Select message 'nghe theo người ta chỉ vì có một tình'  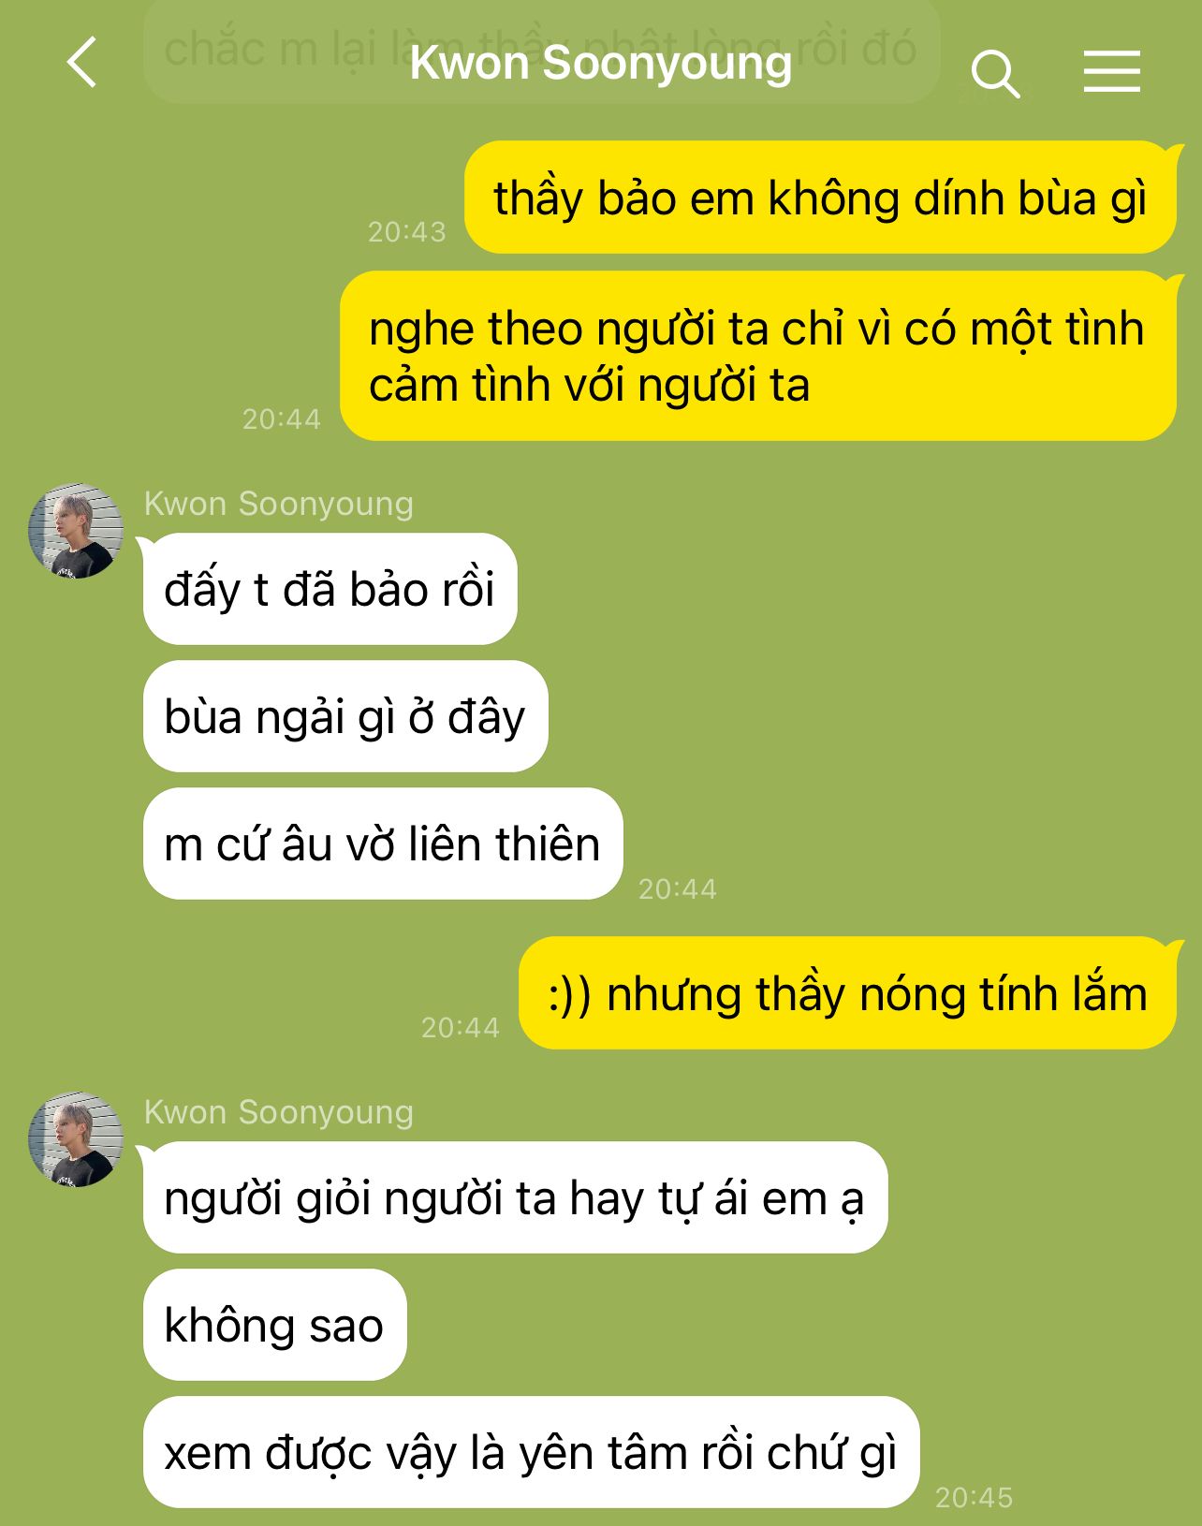click(757, 356)
